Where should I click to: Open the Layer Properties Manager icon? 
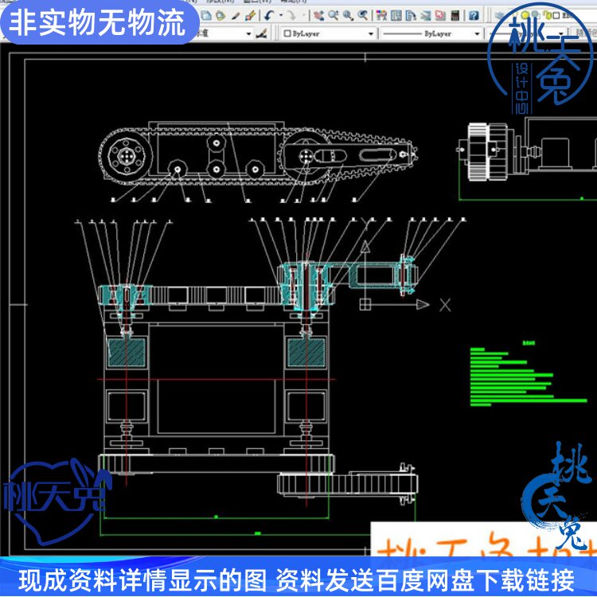pos(500,16)
